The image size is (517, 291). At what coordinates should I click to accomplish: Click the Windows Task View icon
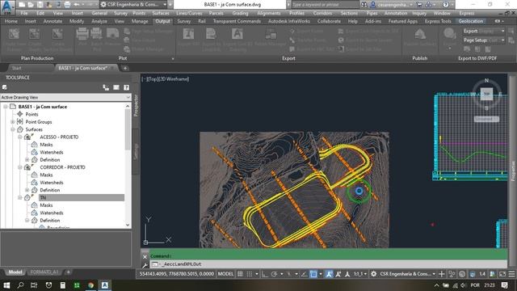coord(34,285)
